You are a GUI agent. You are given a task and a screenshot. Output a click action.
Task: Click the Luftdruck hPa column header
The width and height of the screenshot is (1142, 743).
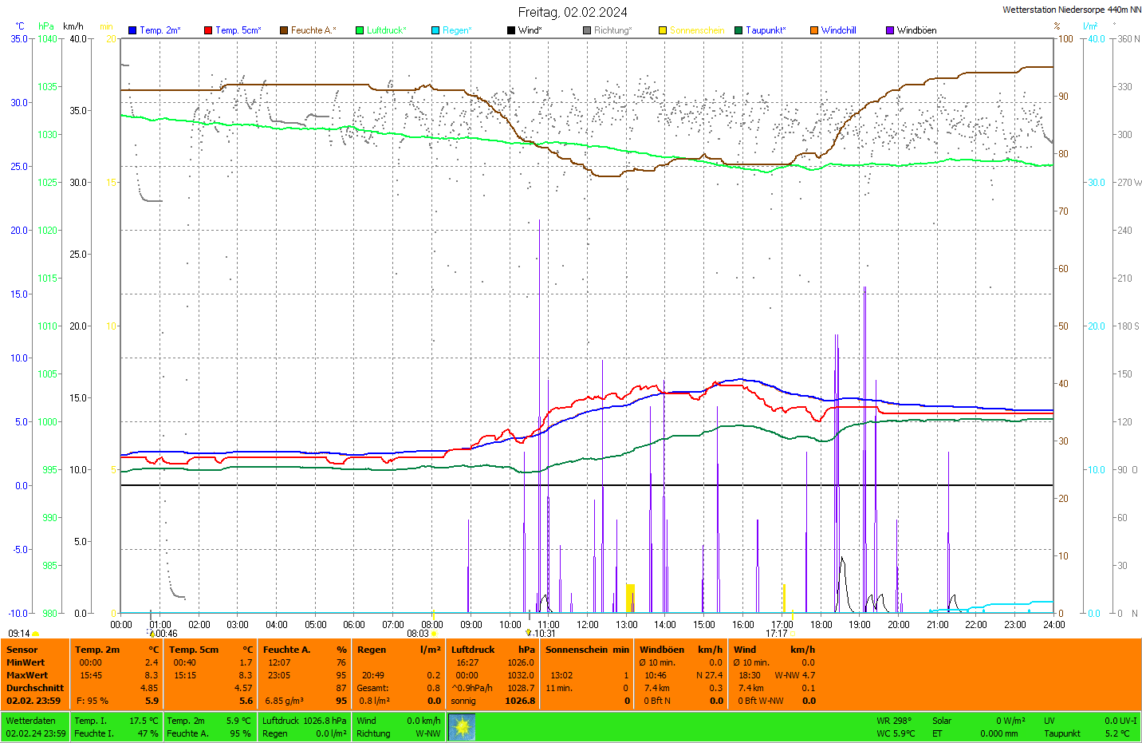(492, 650)
